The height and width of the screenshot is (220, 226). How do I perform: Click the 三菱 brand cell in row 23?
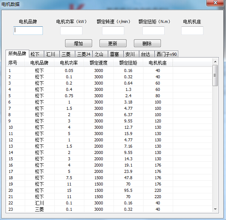point(39,209)
